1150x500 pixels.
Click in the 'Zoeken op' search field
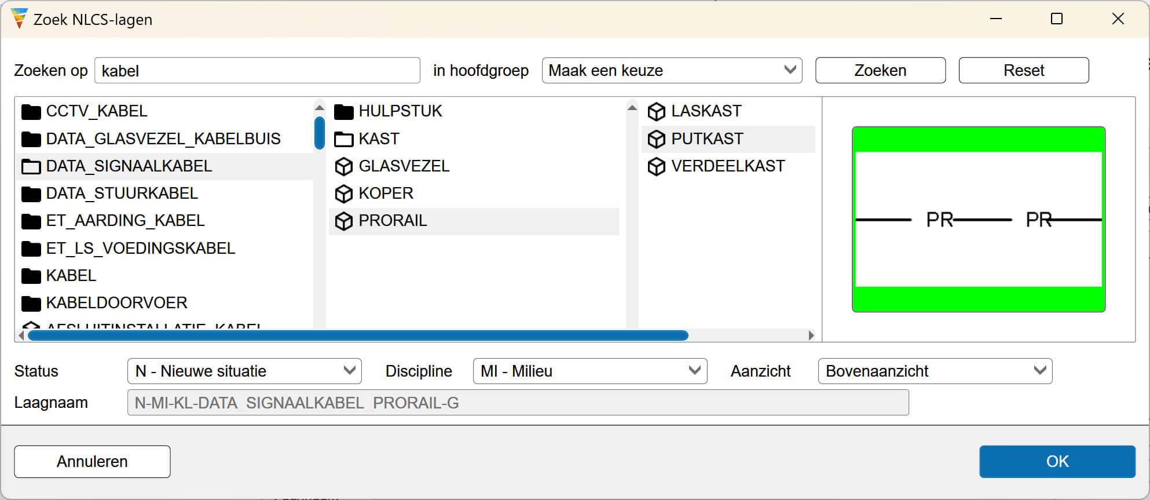pos(257,71)
